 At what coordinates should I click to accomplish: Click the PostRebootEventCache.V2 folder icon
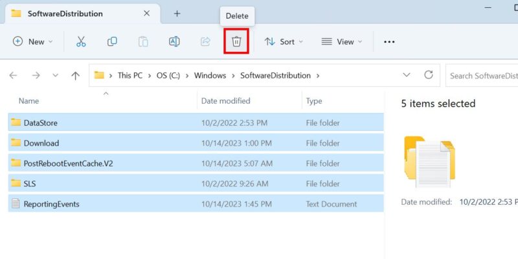[x=16, y=163]
